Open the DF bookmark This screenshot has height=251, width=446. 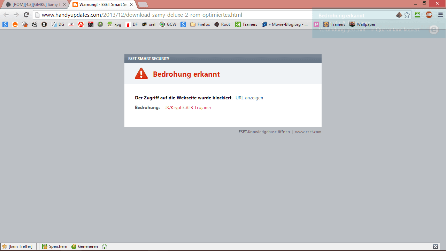(132, 24)
